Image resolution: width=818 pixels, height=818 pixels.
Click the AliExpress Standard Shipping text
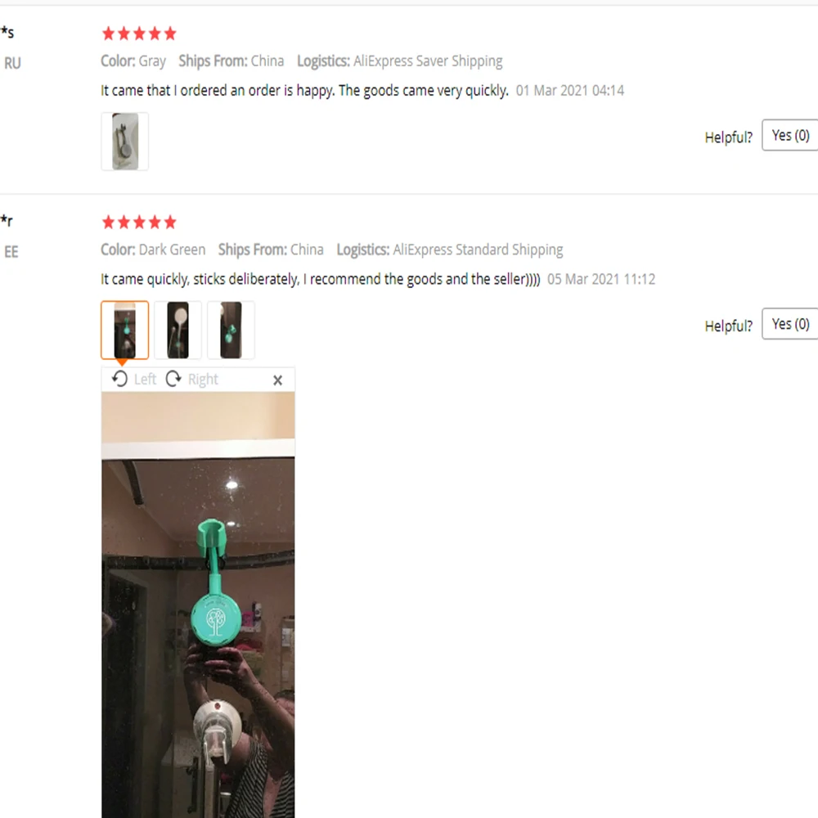(478, 249)
